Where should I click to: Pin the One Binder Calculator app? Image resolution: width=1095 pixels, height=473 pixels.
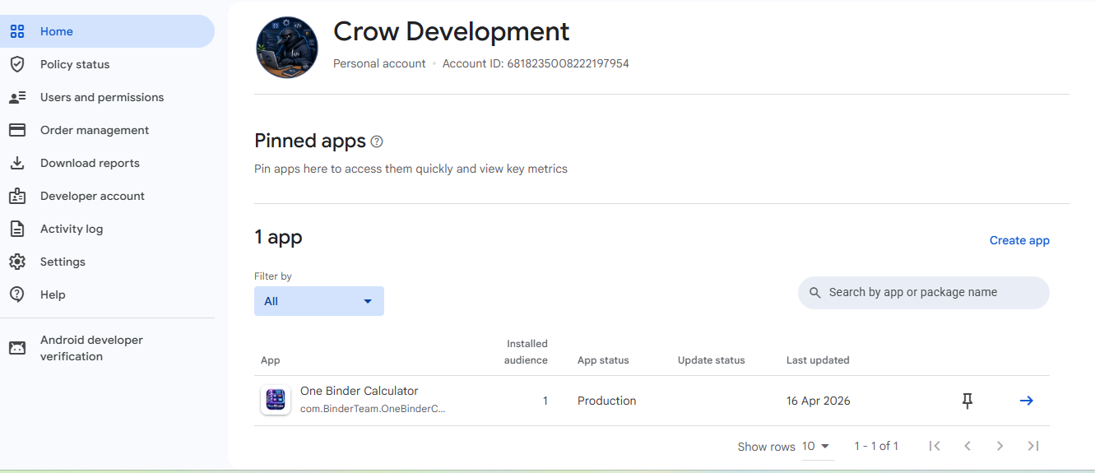[967, 401]
